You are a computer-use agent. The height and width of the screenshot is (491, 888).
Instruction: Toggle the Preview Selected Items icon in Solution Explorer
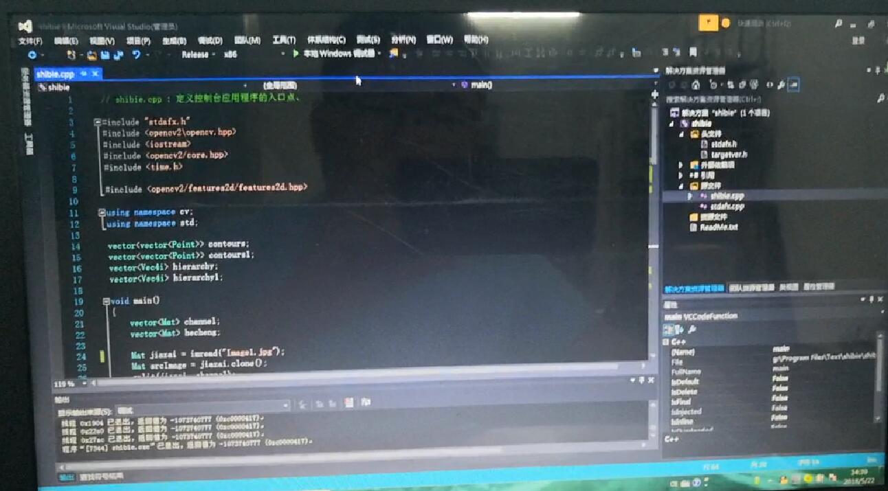tap(794, 85)
